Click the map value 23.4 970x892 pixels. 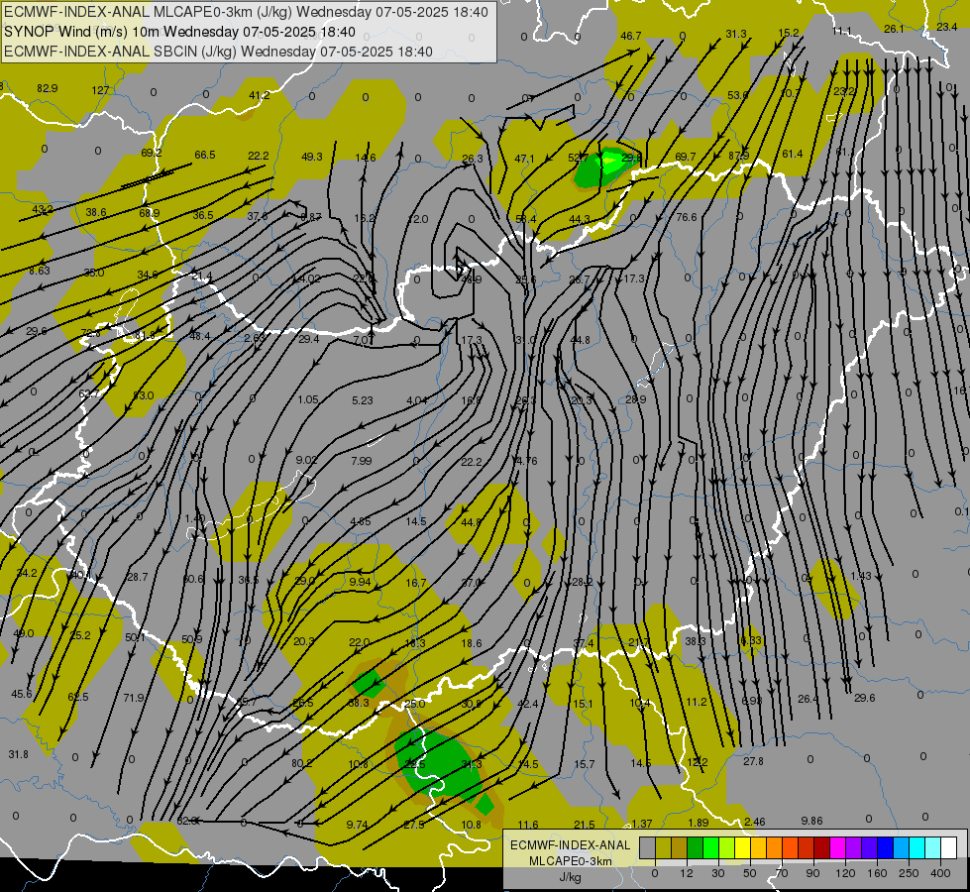click(x=946, y=27)
